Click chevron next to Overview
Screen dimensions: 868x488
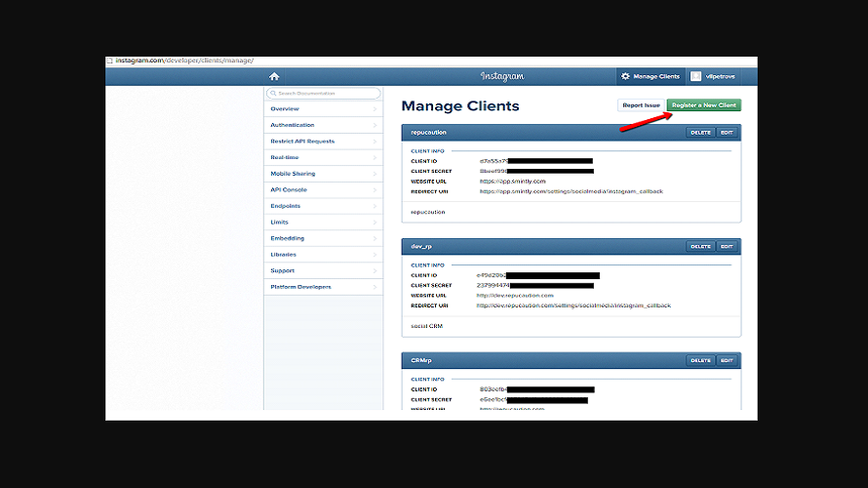tap(375, 109)
